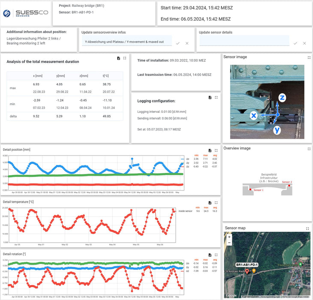Export the Analysis of total measurement data
Screen dimensions: 313x300
(118, 58)
